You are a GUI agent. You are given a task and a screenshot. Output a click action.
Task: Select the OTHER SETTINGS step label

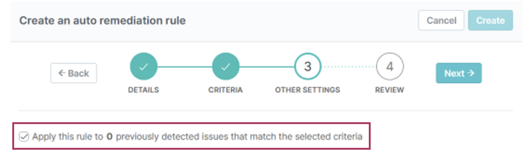(x=307, y=90)
